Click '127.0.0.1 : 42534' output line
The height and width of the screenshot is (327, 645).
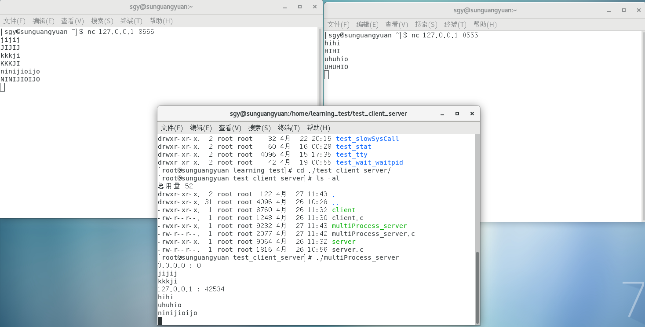pyautogui.click(x=191, y=289)
